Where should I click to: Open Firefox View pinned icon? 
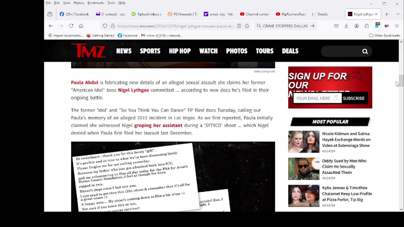point(50,14)
